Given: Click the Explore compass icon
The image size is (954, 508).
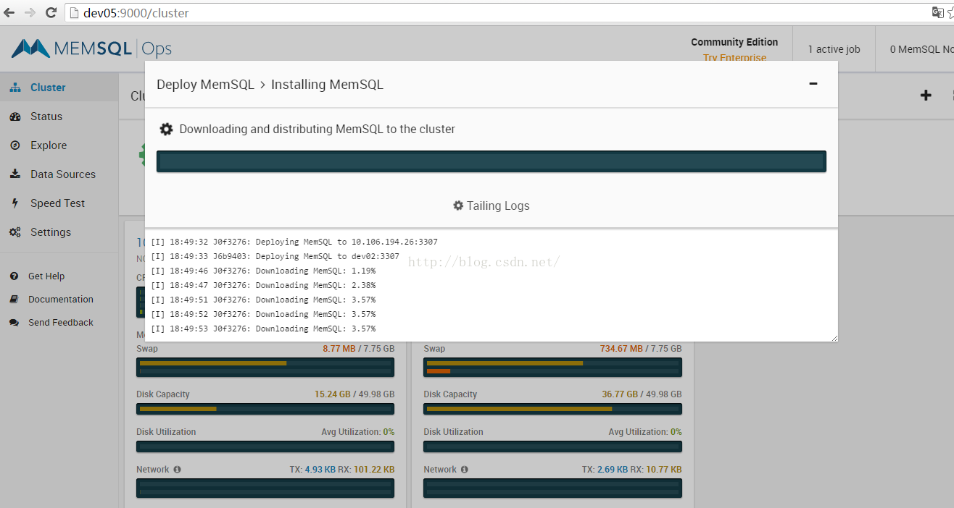Looking at the screenshot, I should 14,145.
